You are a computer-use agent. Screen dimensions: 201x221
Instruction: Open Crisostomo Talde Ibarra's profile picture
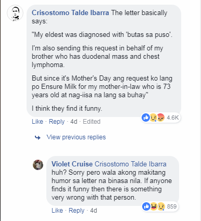[x=15, y=13]
